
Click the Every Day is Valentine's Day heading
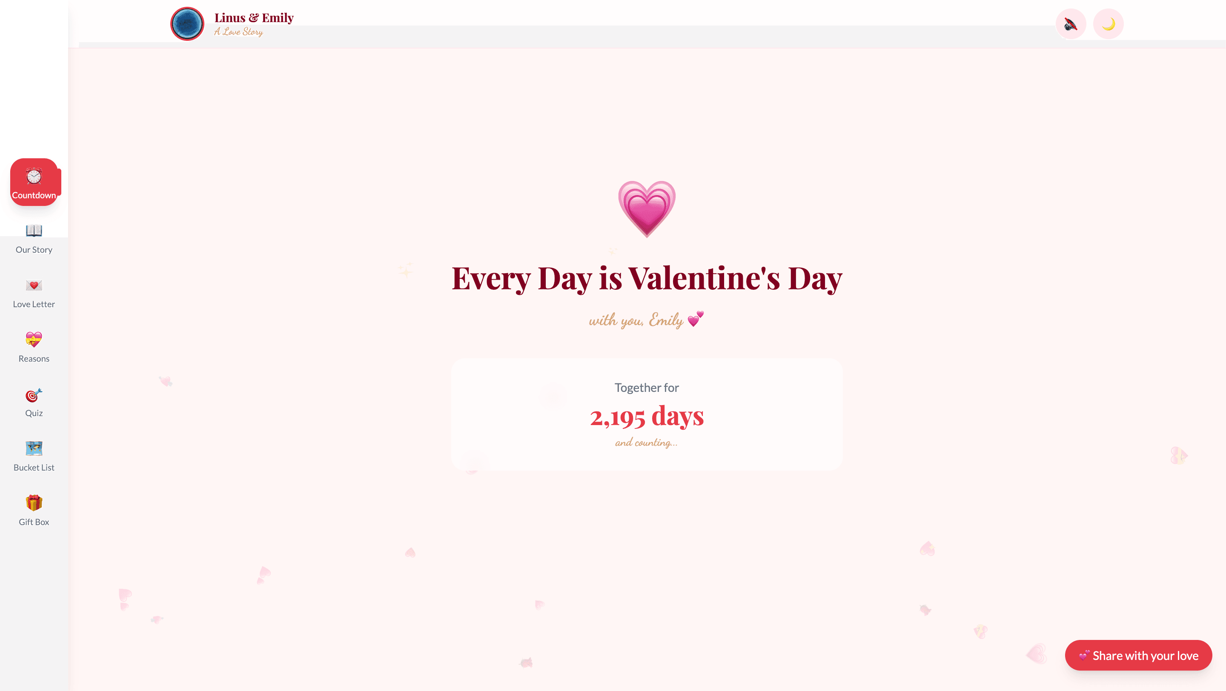click(646, 278)
